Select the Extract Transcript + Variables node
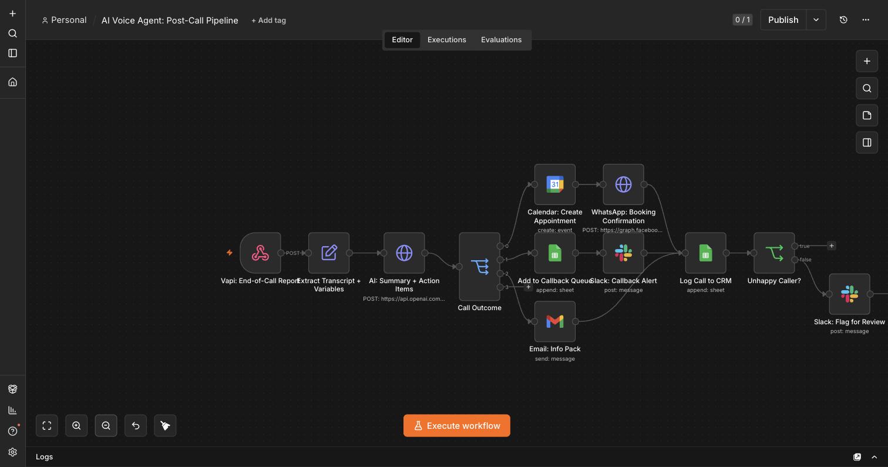 [x=329, y=253]
